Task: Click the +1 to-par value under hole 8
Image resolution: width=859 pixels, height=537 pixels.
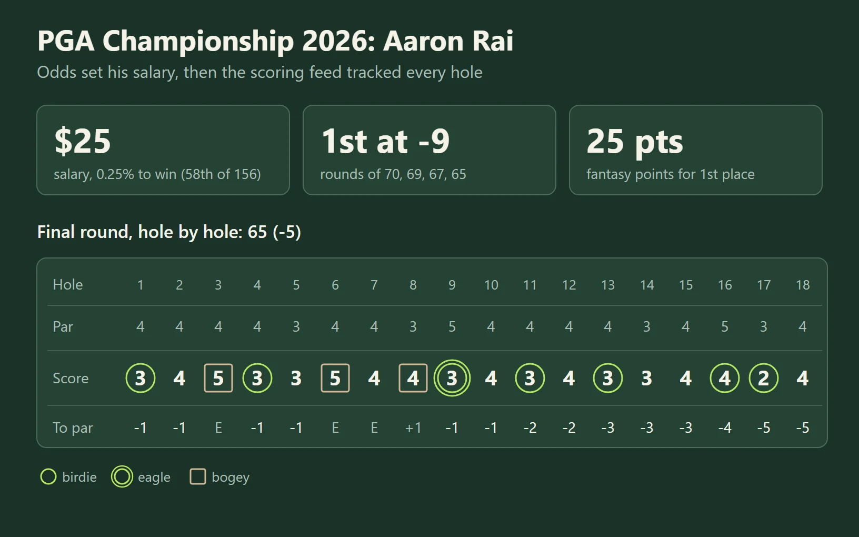Action: coord(413,427)
